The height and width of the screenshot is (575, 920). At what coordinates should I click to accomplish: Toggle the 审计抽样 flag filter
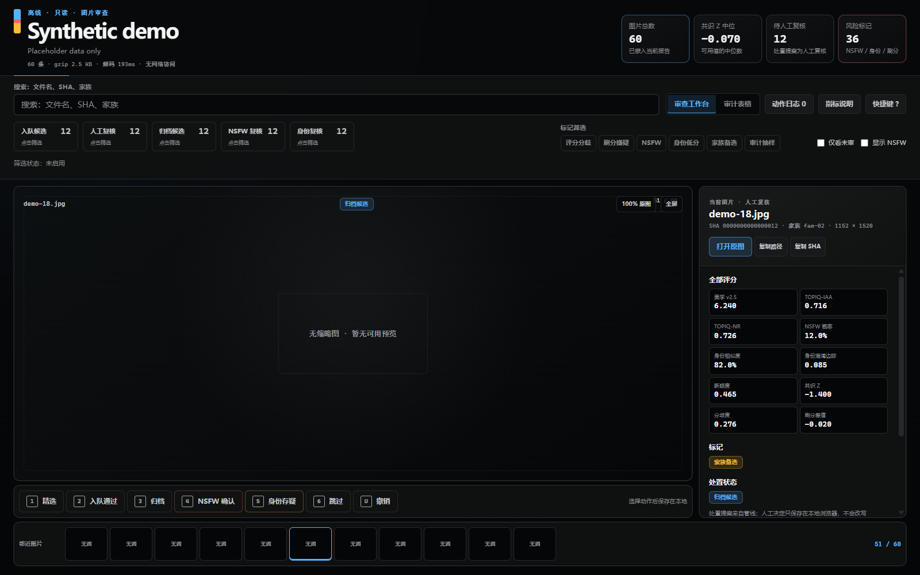point(762,143)
